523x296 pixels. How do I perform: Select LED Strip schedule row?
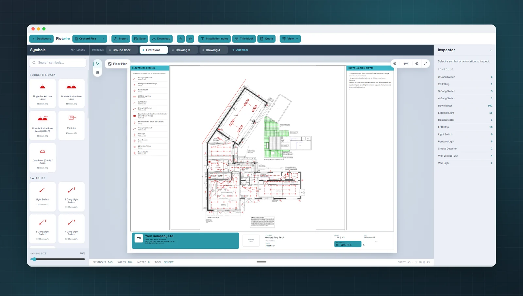465,127
